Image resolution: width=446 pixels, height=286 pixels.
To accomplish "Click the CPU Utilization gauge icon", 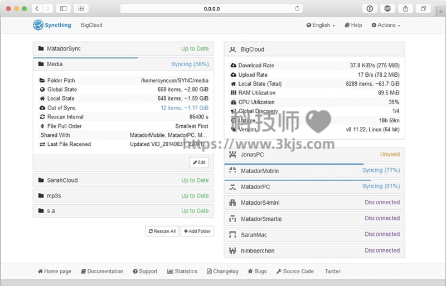I will (x=234, y=102).
